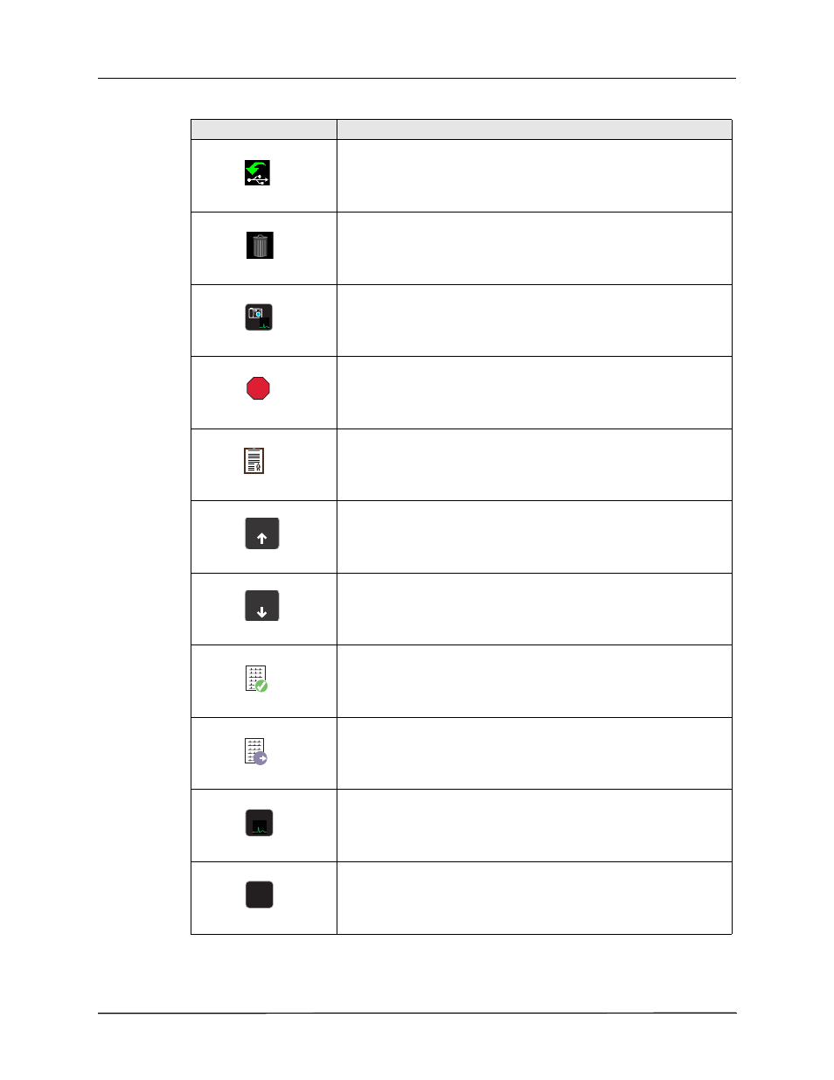Open the camera snapshot waveform icon

pos(259,317)
